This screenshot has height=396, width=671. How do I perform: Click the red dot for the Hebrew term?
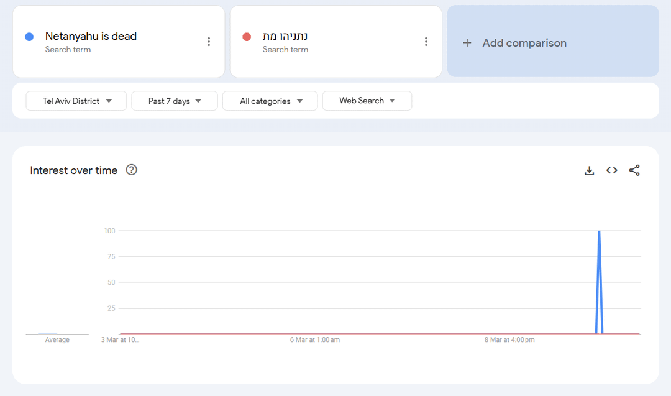click(247, 37)
